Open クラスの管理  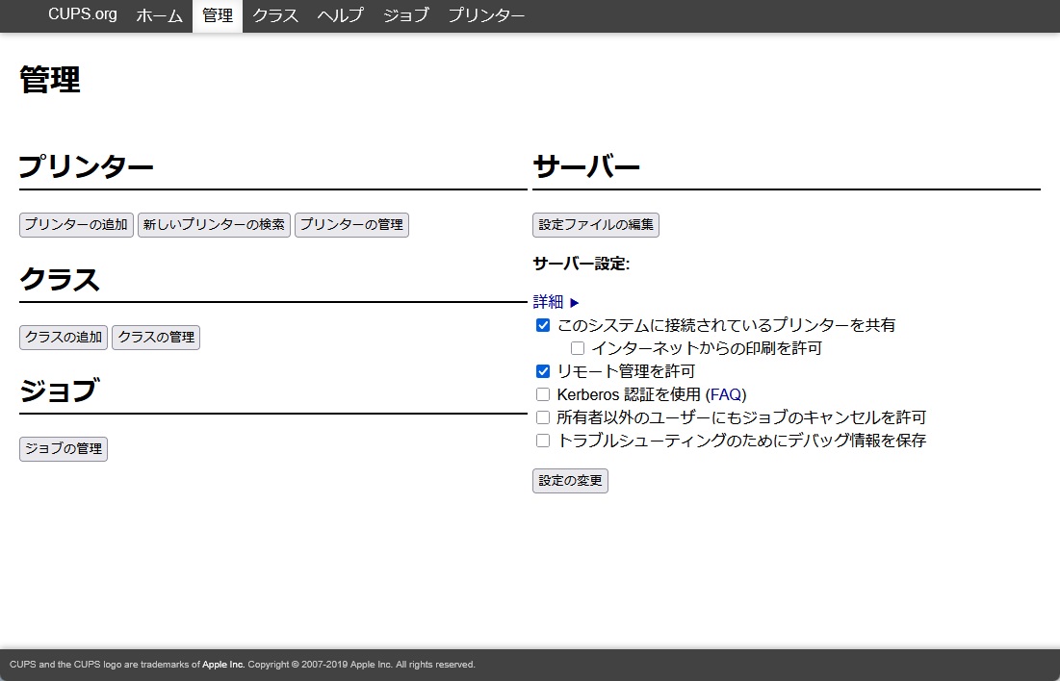pos(156,337)
